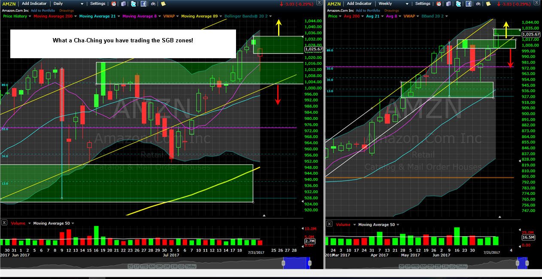Open Add Indicator on the Weekly chart
The width and height of the screenshot is (542, 279).
(359, 3)
